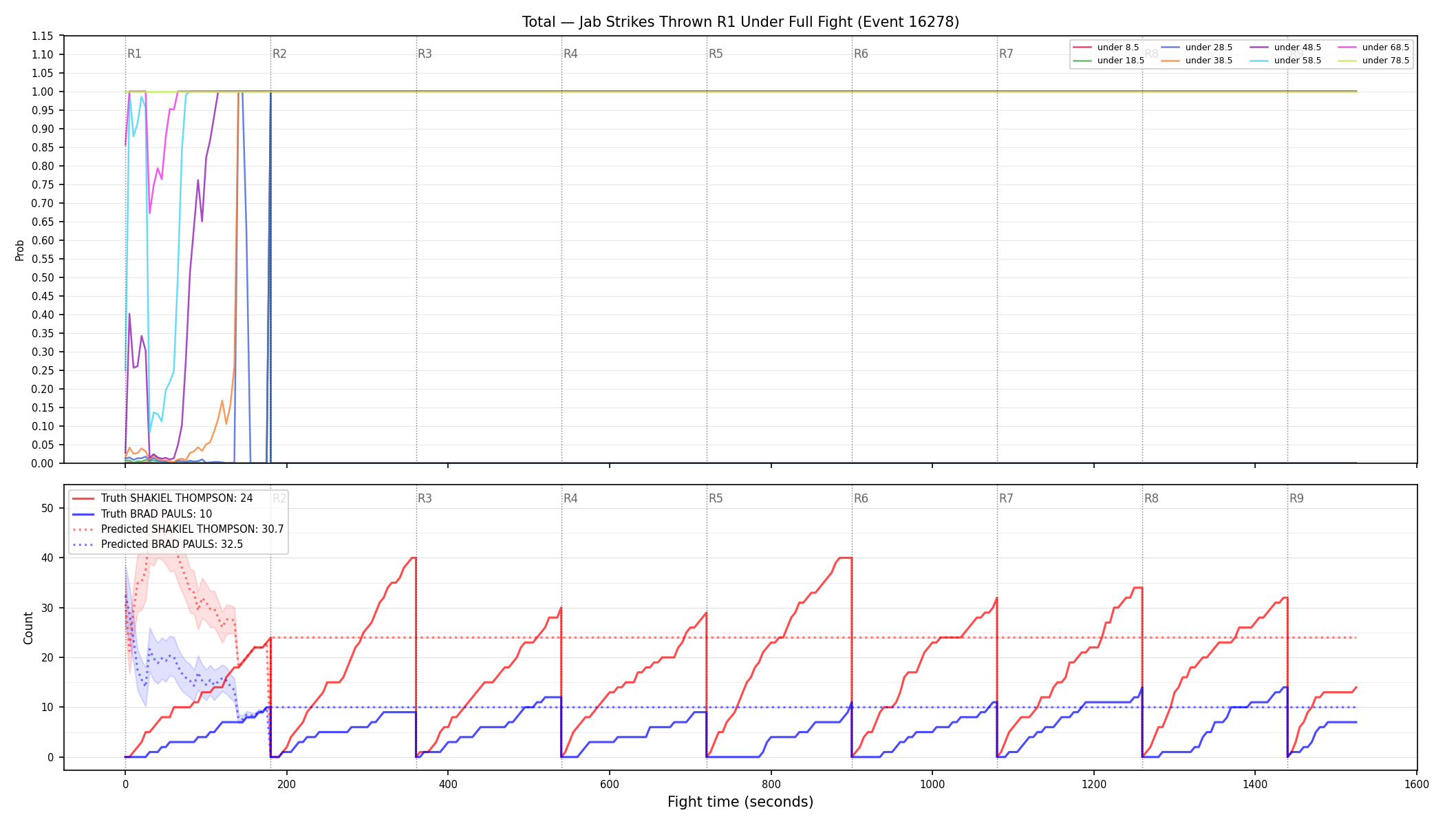Click the R4 round marker in probability chart
This screenshot has height=826, width=1445.
(570, 54)
